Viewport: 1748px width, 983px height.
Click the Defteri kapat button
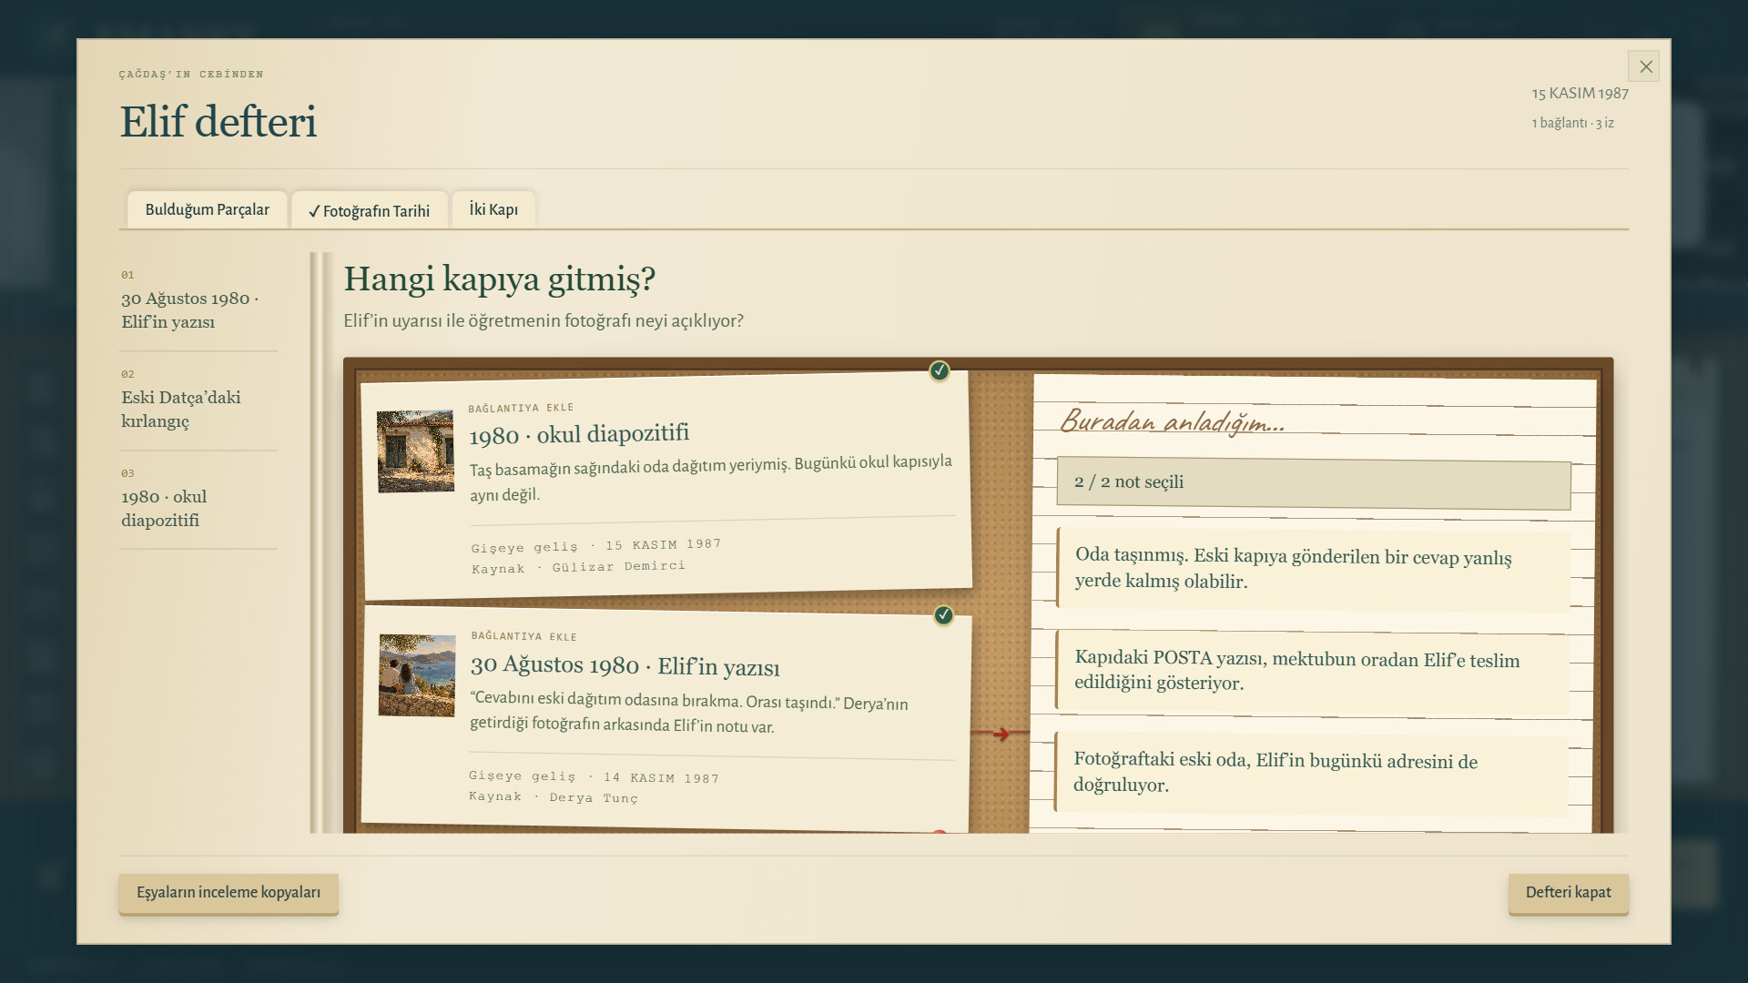click(x=1568, y=893)
